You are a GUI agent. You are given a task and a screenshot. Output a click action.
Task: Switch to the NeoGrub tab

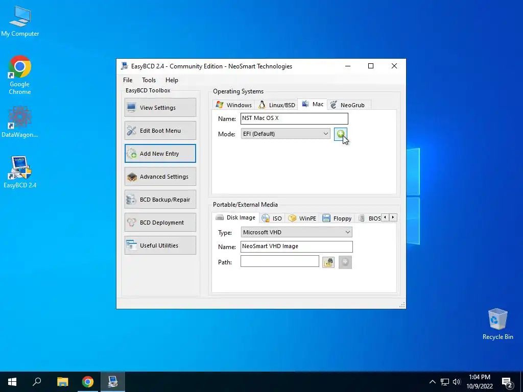(348, 105)
